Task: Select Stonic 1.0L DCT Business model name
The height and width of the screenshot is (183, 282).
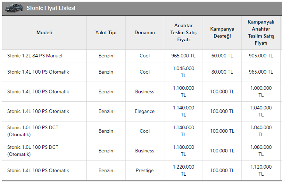Action: pyautogui.click(x=33, y=151)
